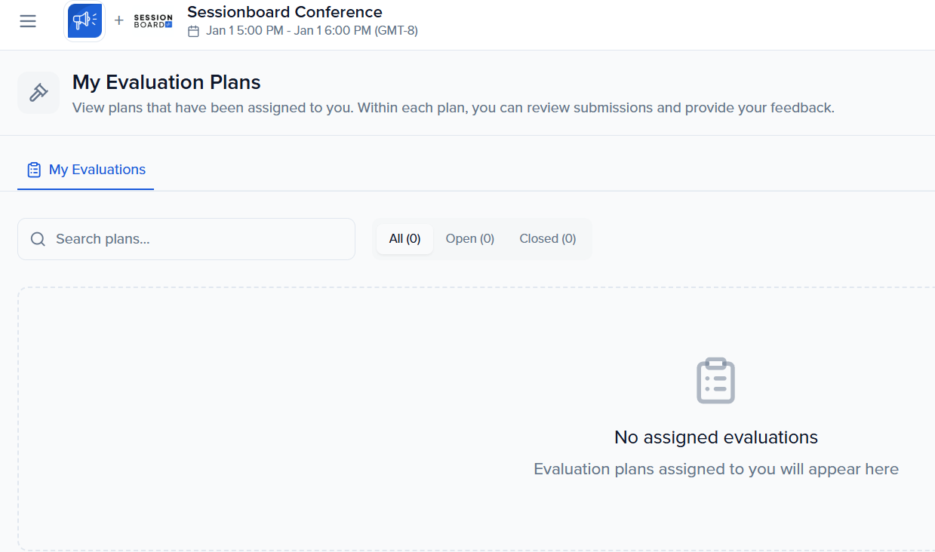The width and height of the screenshot is (935, 552).
Task: Filter plans by Open (0)
Action: tap(469, 239)
